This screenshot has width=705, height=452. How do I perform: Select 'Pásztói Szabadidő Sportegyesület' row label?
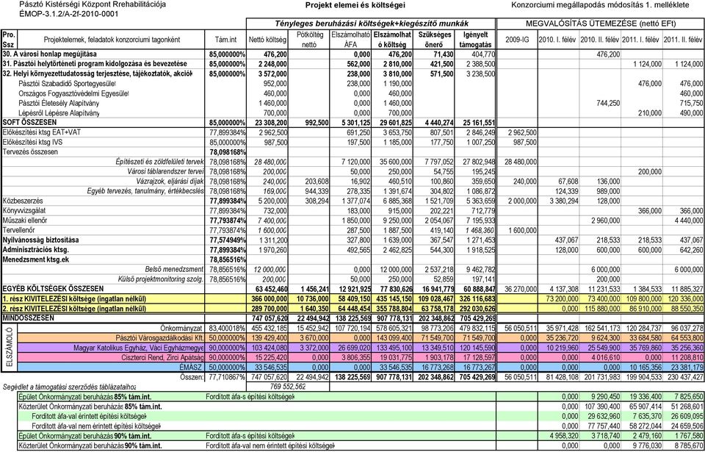67,84
